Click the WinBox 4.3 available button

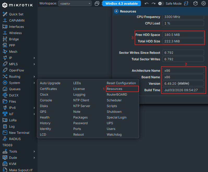click(x=122, y=3)
